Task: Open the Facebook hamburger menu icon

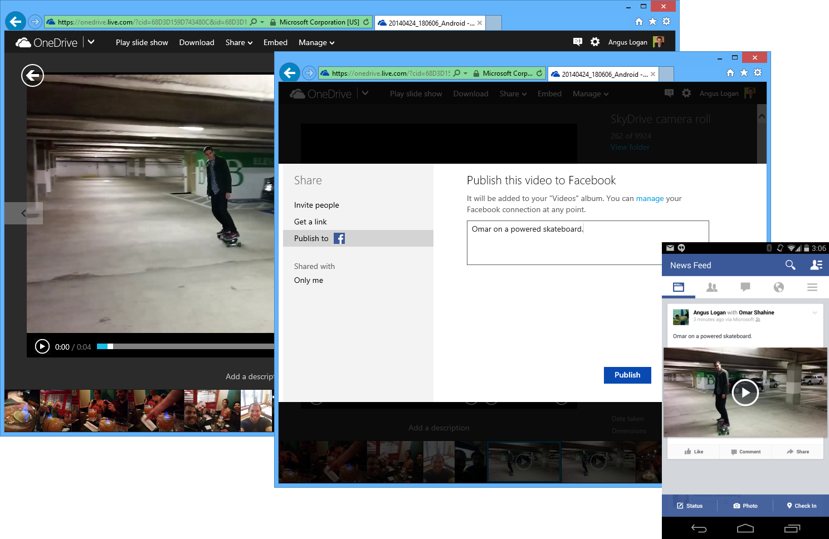Action: click(812, 287)
